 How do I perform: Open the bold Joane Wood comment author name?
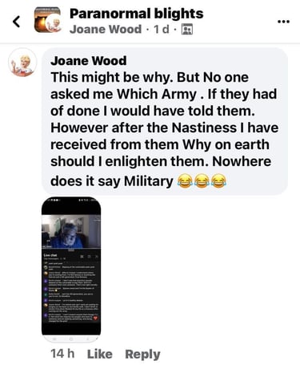click(89, 61)
